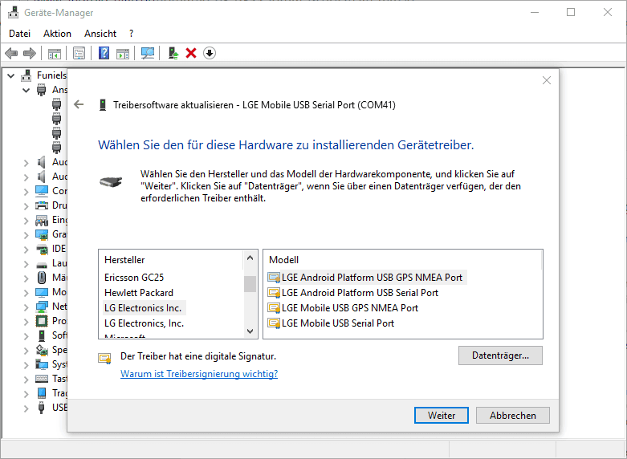
Task: Click the Back arrow in Geräte-Manager toolbar
Action: pos(11,53)
